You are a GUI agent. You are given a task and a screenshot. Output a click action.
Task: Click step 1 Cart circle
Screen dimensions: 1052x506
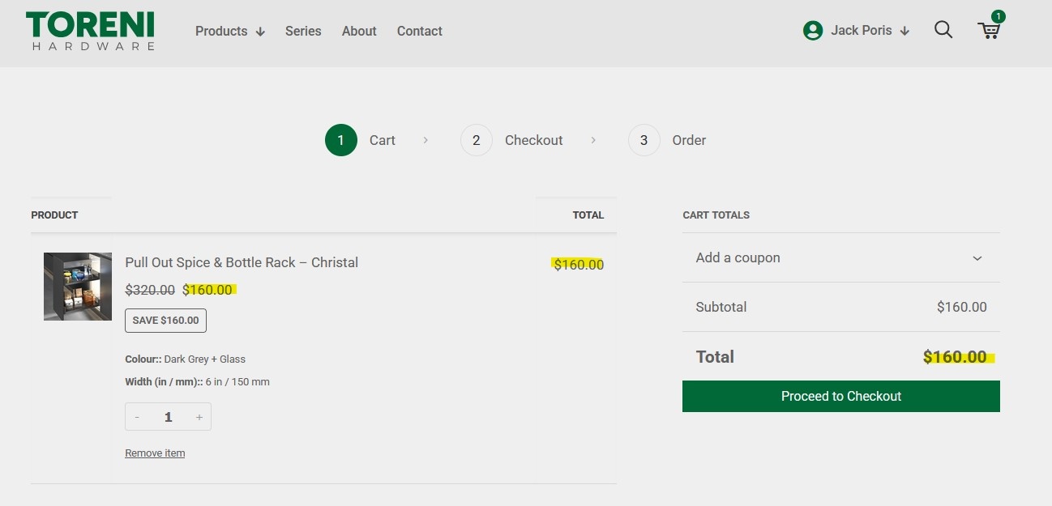click(x=341, y=140)
